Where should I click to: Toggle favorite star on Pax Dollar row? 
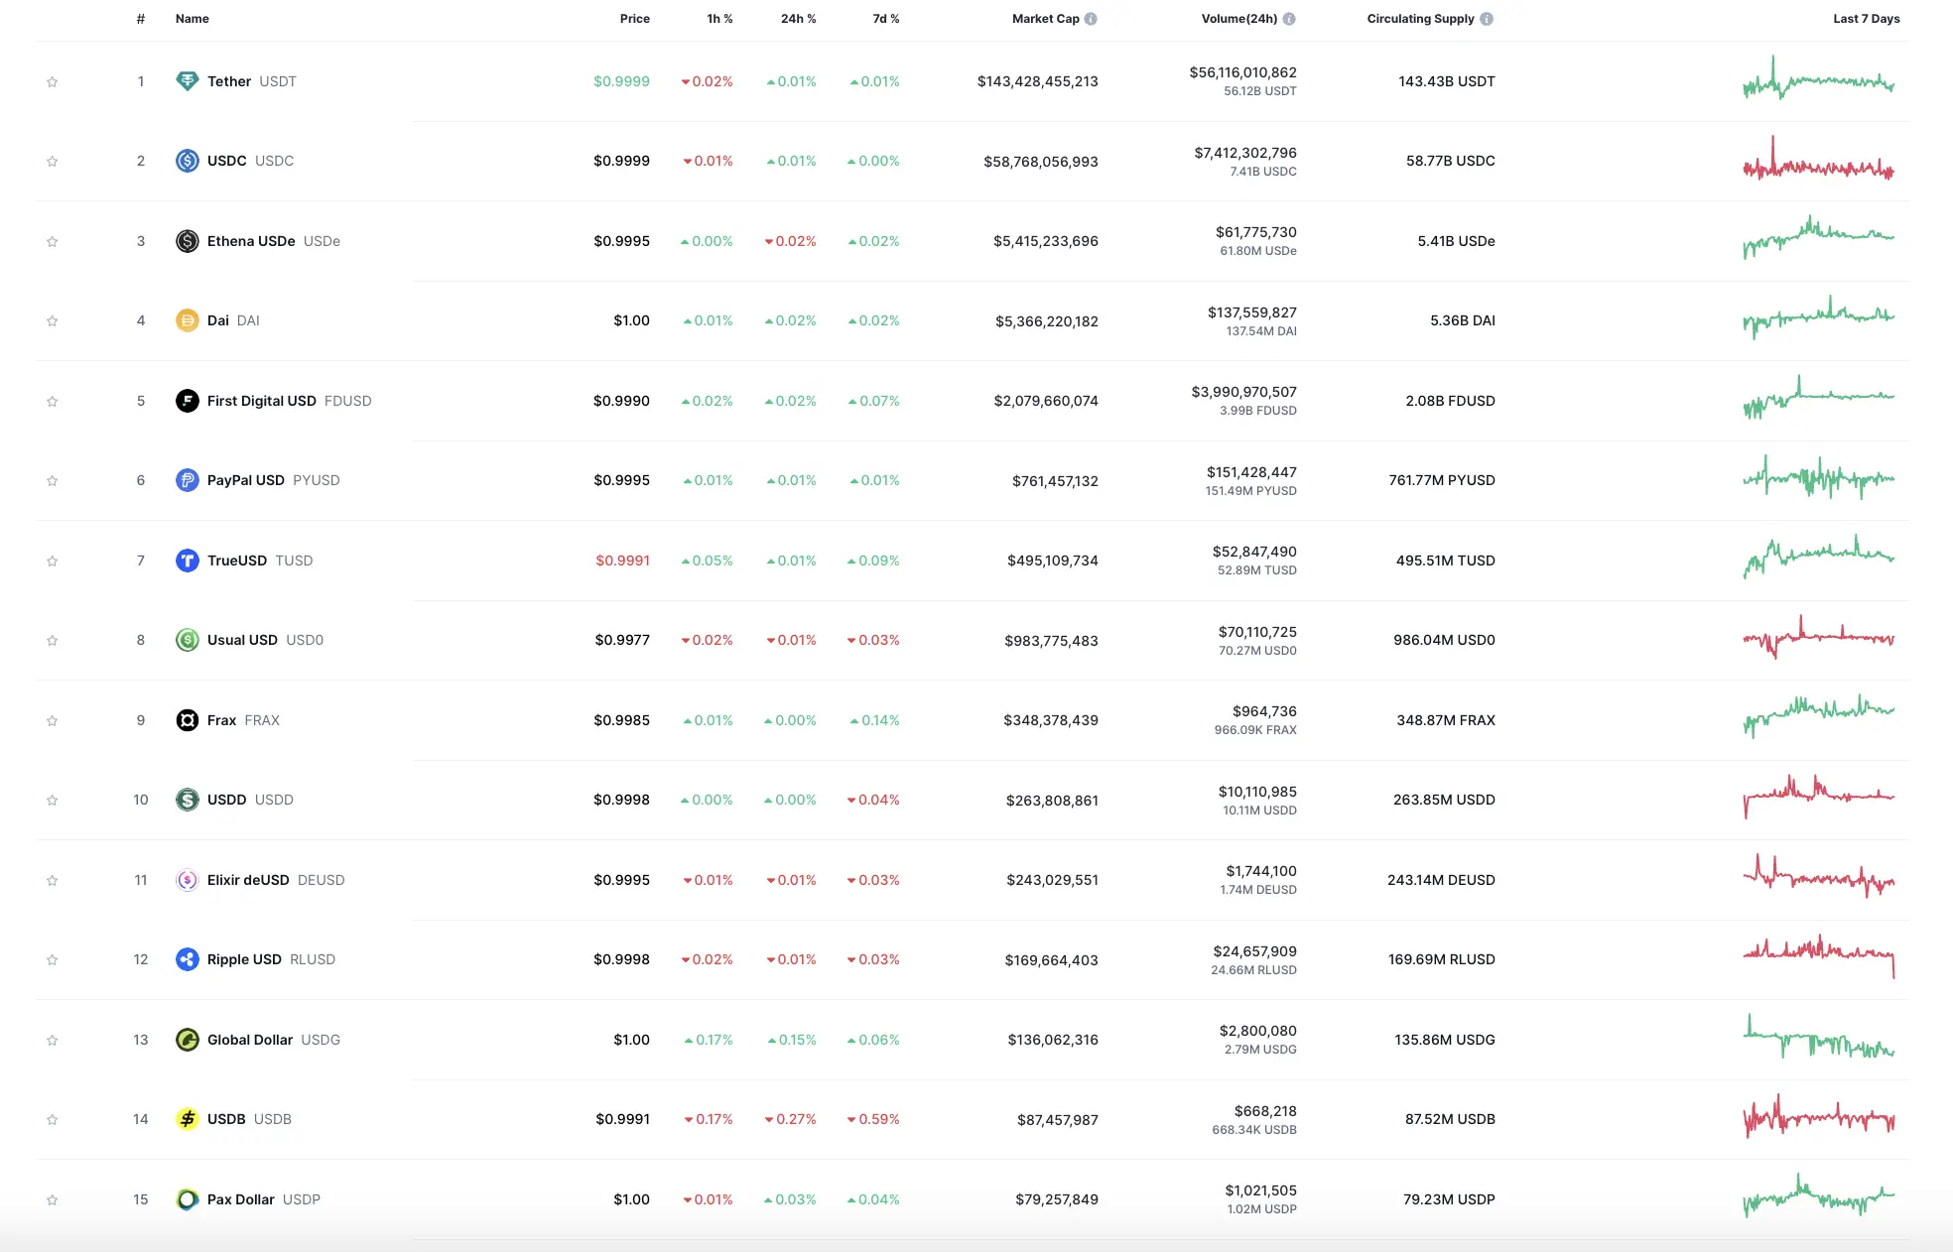pyautogui.click(x=53, y=1200)
